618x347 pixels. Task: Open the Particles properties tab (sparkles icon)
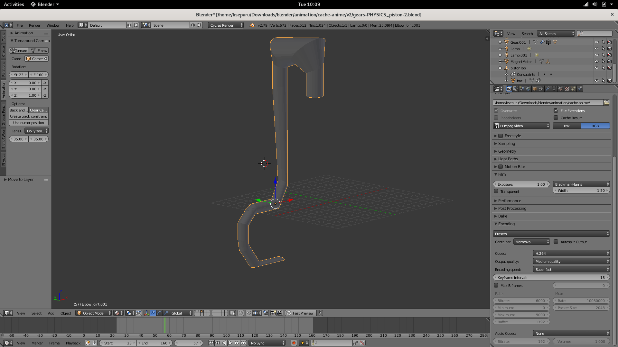tap(573, 89)
